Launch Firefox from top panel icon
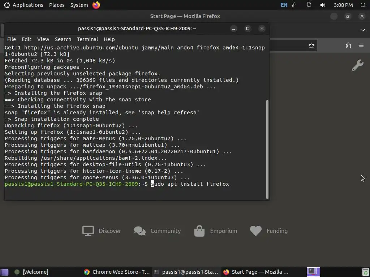Screen dimensions: 370x277 (96, 5)
